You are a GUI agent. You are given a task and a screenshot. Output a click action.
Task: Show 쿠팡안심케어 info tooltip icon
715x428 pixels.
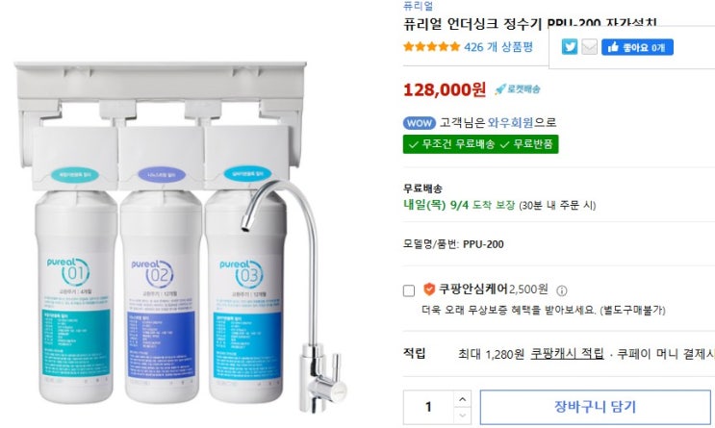pyautogui.click(x=562, y=290)
